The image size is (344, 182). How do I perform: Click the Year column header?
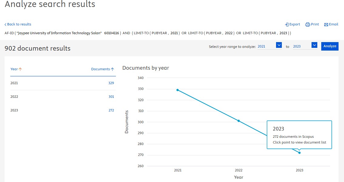coord(14,69)
